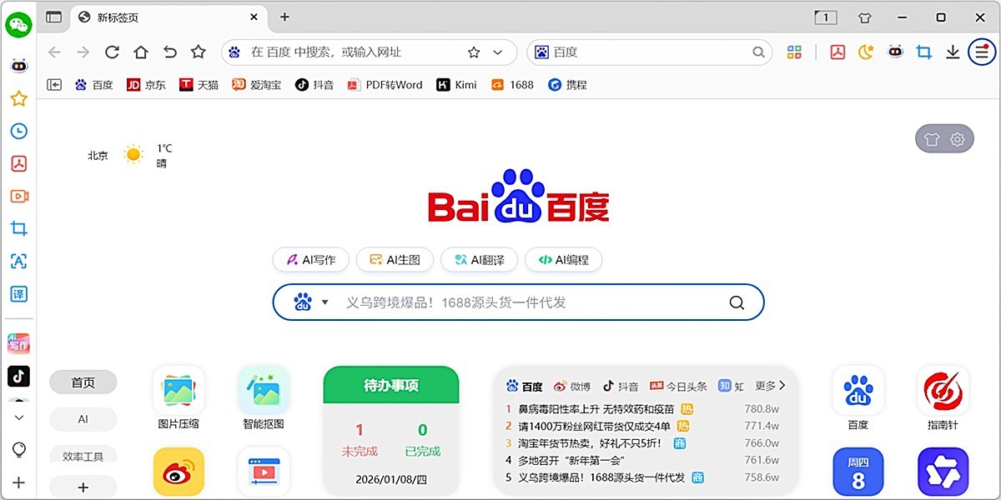
Task: Launch the screenshot crop tool in the toolbar
Action: (x=923, y=51)
